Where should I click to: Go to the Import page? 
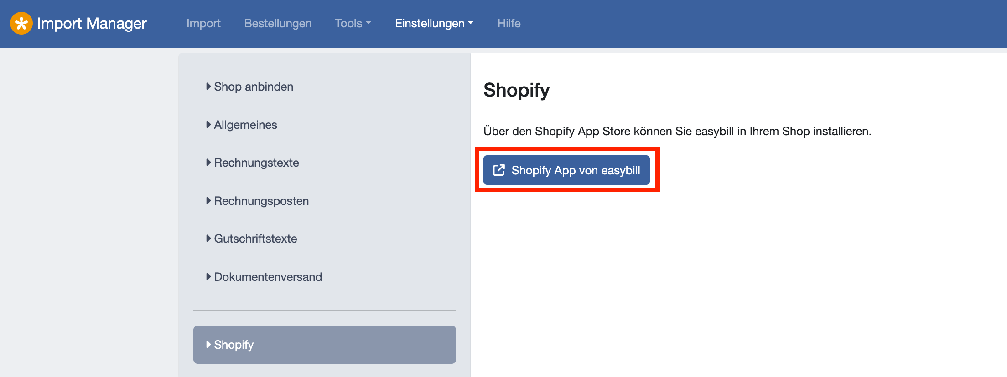[203, 23]
